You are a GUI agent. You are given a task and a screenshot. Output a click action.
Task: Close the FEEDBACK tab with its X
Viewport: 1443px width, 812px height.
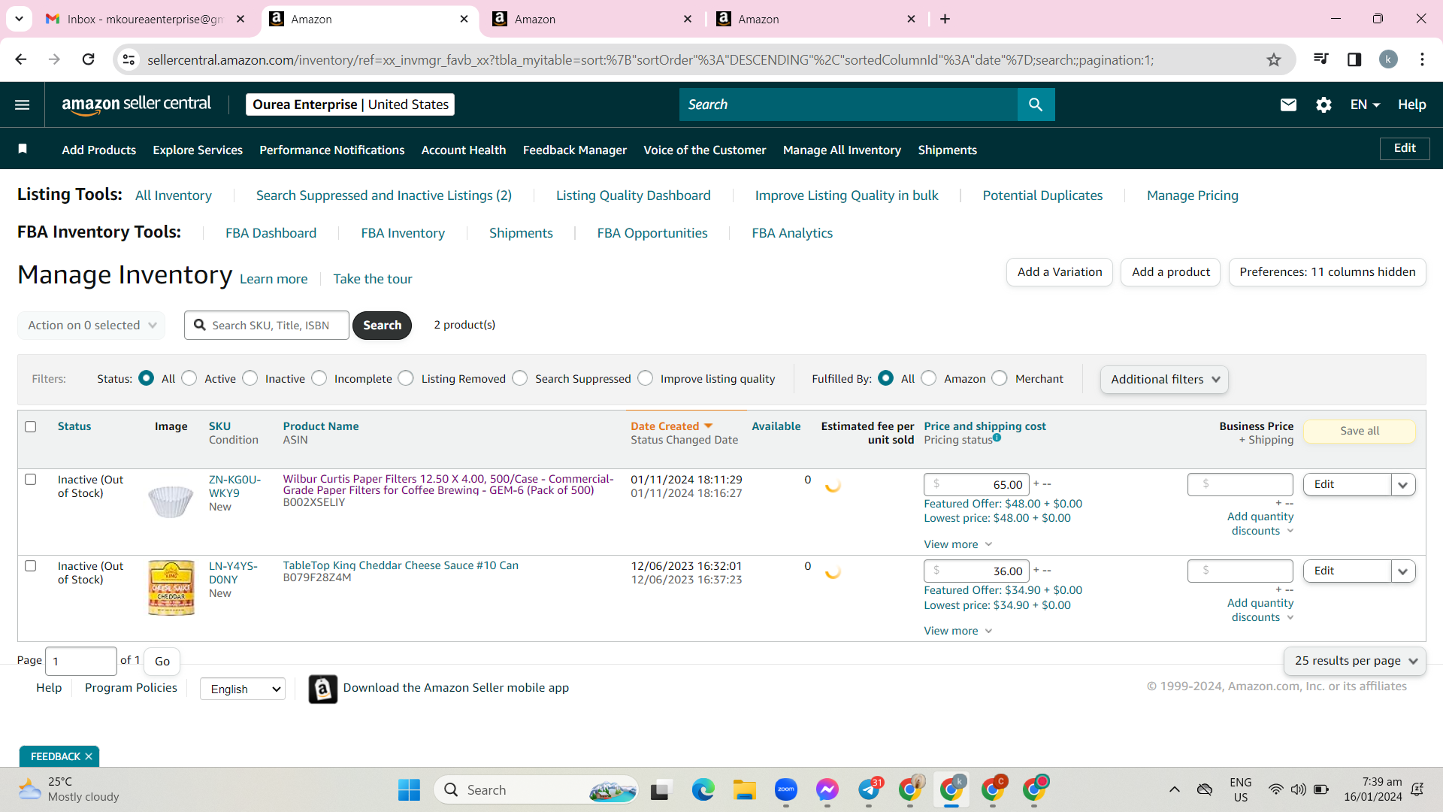[x=89, y=756]
